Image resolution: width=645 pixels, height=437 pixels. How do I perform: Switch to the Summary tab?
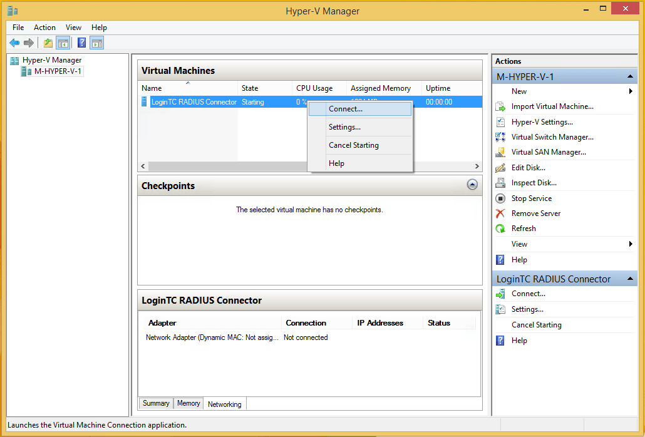coord(156,403)
